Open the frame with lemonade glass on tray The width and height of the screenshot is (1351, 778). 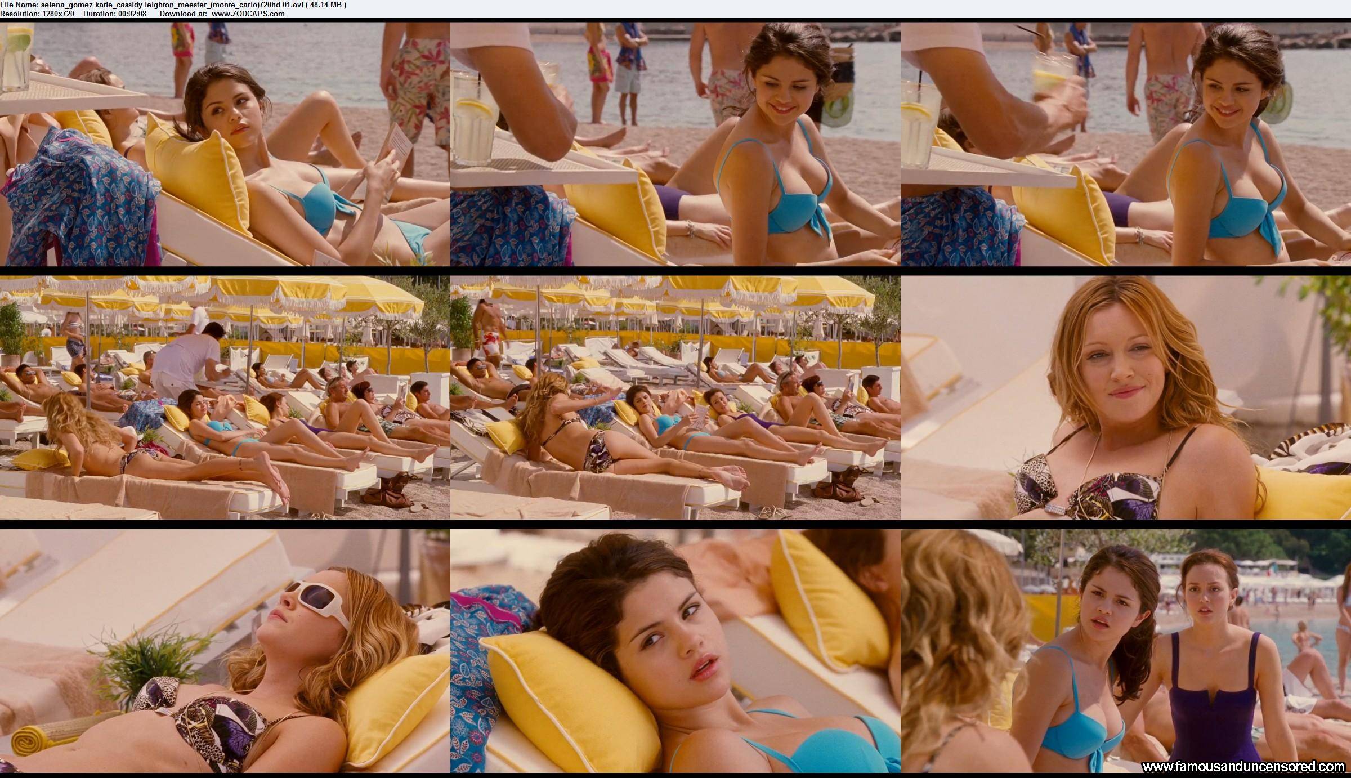coord(675,144)
